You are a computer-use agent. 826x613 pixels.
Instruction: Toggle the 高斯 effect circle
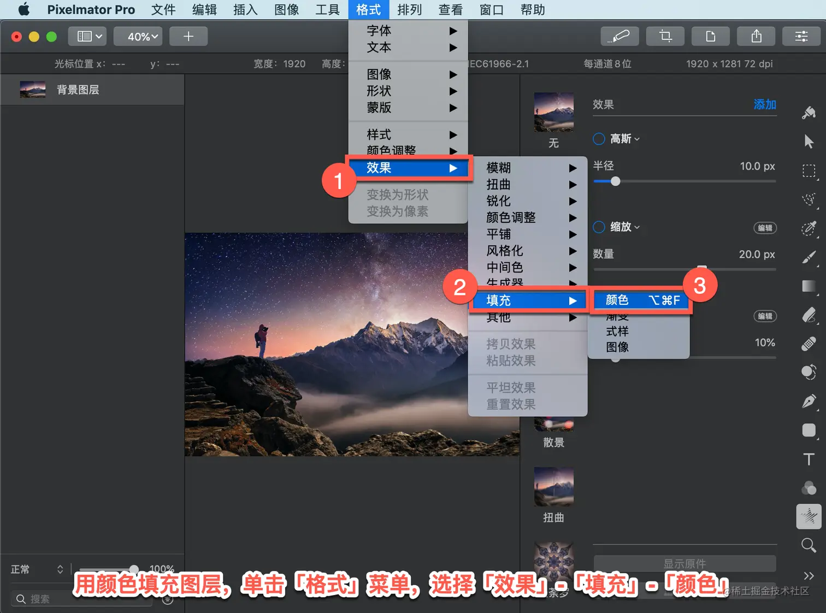[x=599, y=139]
